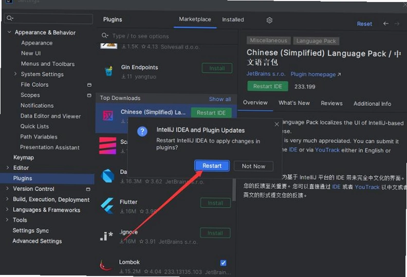Click the plugins settings gear icon
The width and height of the screenshot is (407, 277).
point(269,20)
